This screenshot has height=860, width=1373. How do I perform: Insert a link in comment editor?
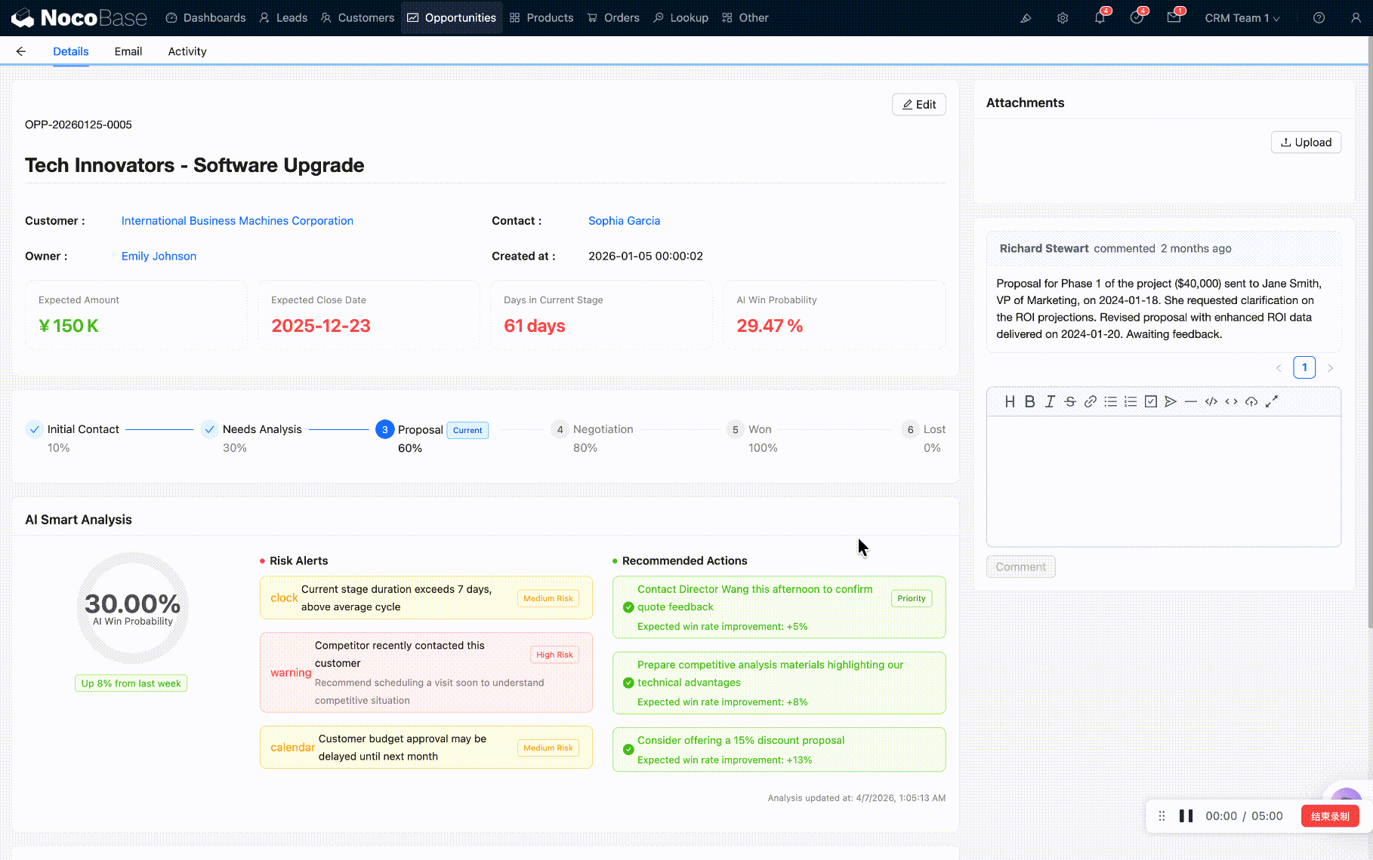pos(1090,401)
